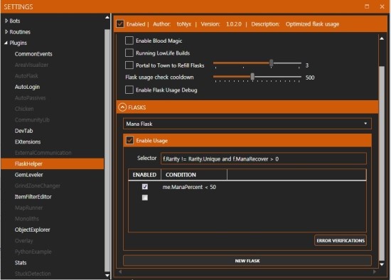Click the settings pane vertical scrollbar
The width and height of the screenshot is (391, 280).
pyautogui.click(x=382, y=163)
